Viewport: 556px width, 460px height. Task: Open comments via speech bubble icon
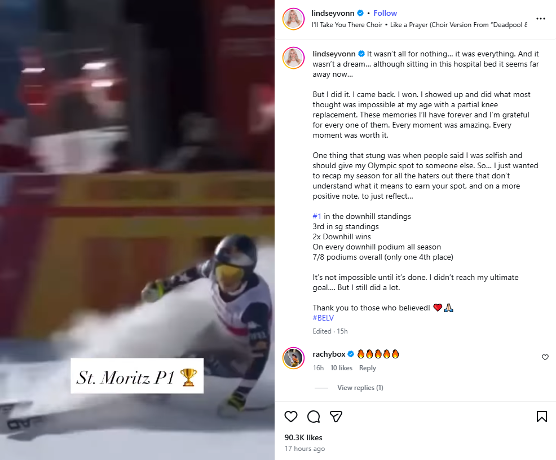pos(314,417)
